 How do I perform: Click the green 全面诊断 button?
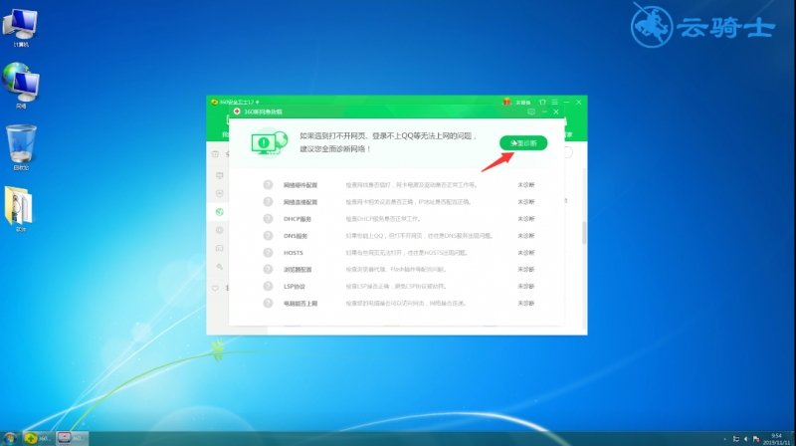tap(523, 143)
